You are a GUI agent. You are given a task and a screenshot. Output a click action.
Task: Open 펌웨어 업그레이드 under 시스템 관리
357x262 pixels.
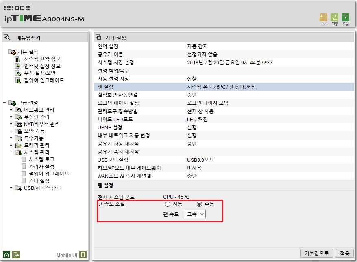tap(49, 174)
